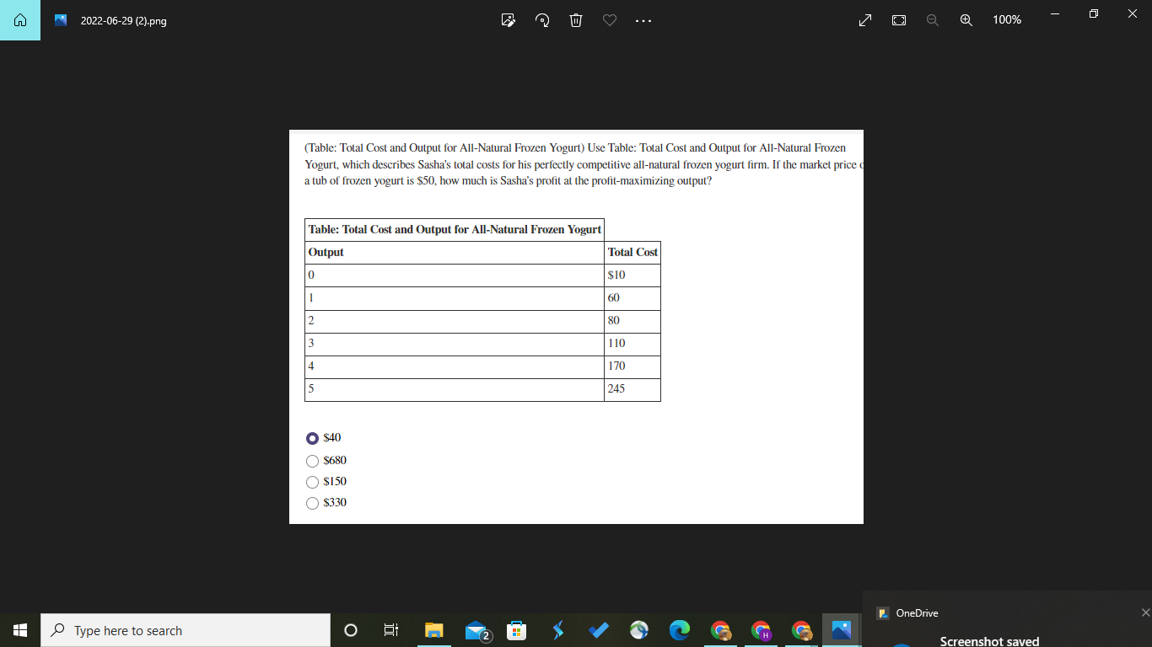Open the Windows Start menu
1152x647 pixels.
(20, 630)
